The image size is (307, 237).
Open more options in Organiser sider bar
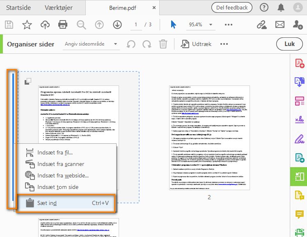point(224,44)
